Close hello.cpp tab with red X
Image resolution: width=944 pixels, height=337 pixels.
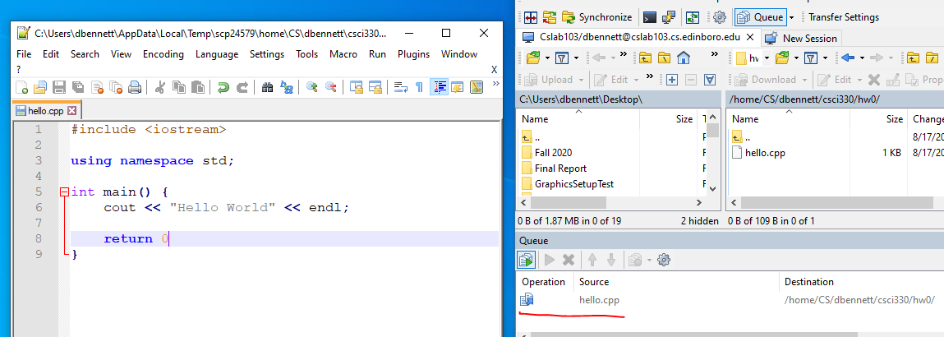71,111
